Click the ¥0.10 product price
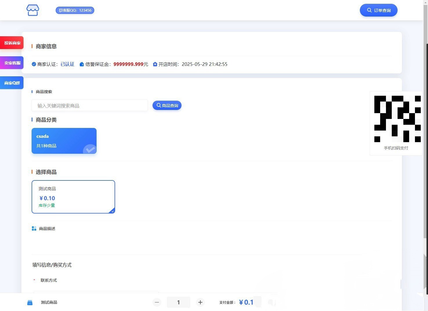Image resolution: width=428 pixels, height=311 pixels. click(47, 198)
